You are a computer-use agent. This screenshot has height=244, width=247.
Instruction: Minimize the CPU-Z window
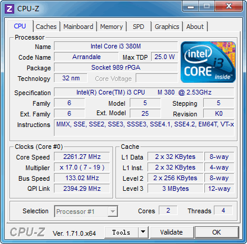click(x=191, y=7)
